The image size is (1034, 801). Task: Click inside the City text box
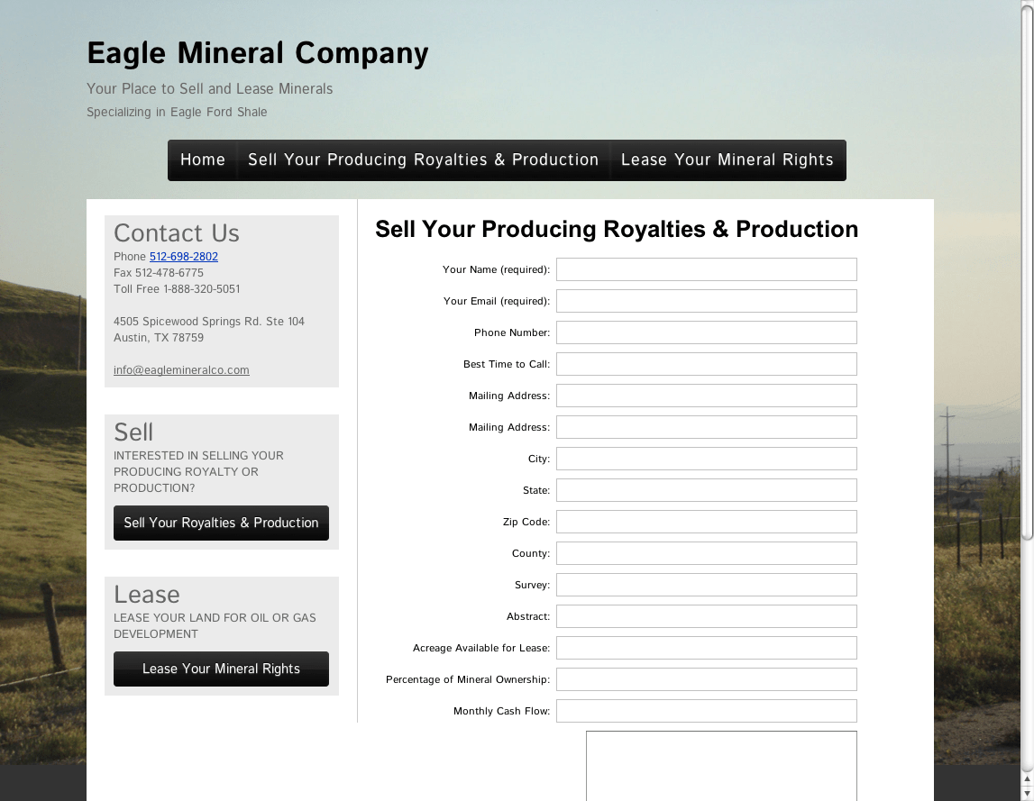(x=706, y=458)
